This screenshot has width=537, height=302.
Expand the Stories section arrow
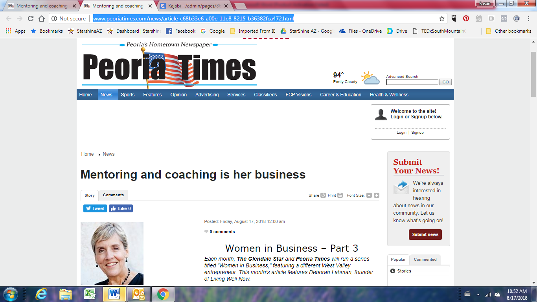click(393, 271)
